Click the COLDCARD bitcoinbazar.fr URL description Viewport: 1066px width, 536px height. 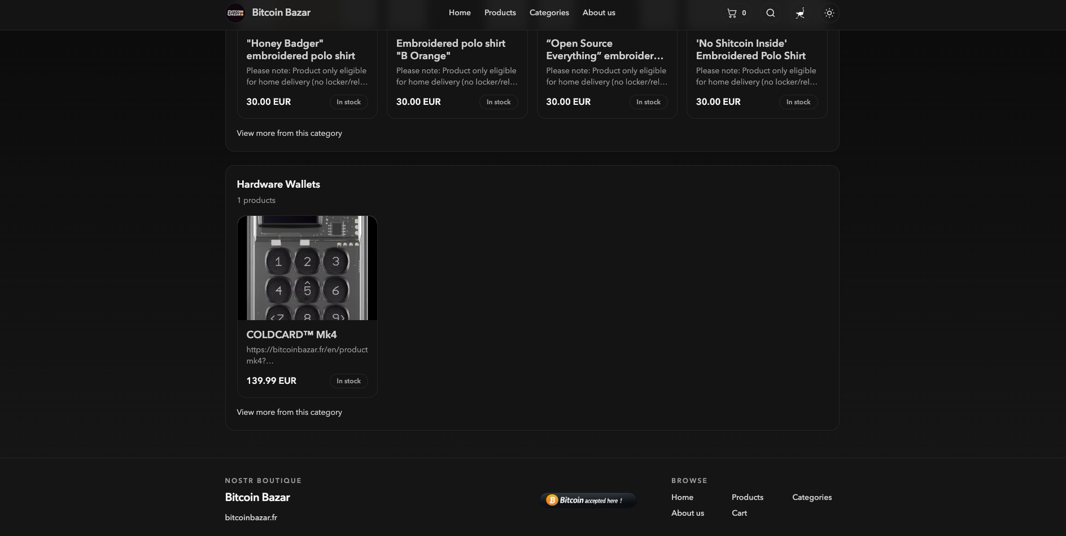307,355
